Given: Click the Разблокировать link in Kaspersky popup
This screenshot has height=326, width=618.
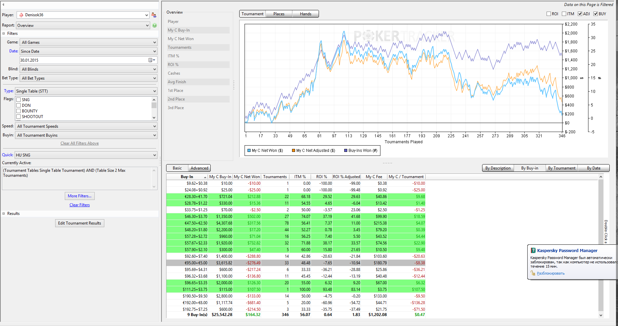Looking at the screenshot, I should (x=551, y=273).
